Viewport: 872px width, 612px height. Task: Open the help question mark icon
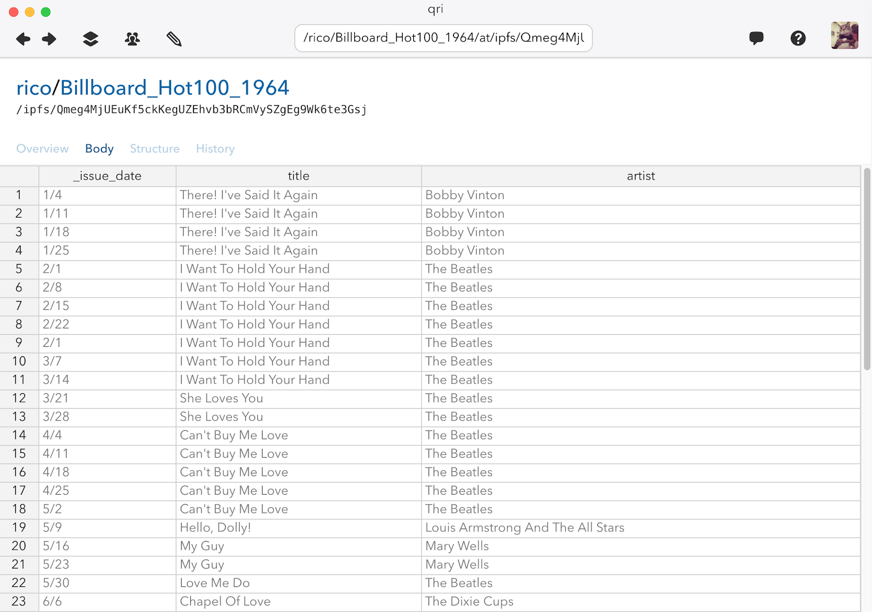[798, 38]
